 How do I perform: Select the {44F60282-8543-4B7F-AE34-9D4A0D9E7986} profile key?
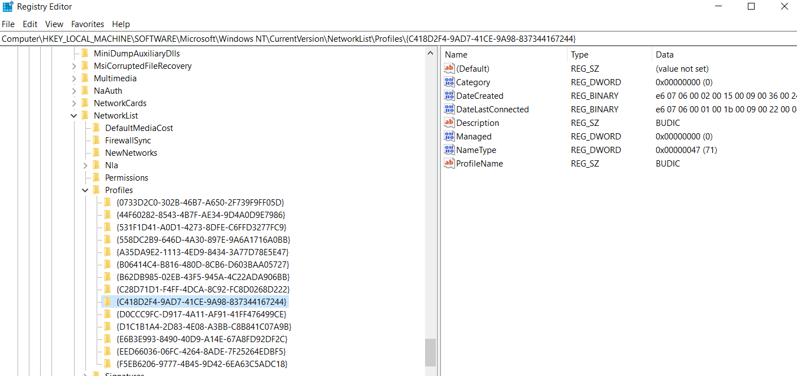point(201,215)
